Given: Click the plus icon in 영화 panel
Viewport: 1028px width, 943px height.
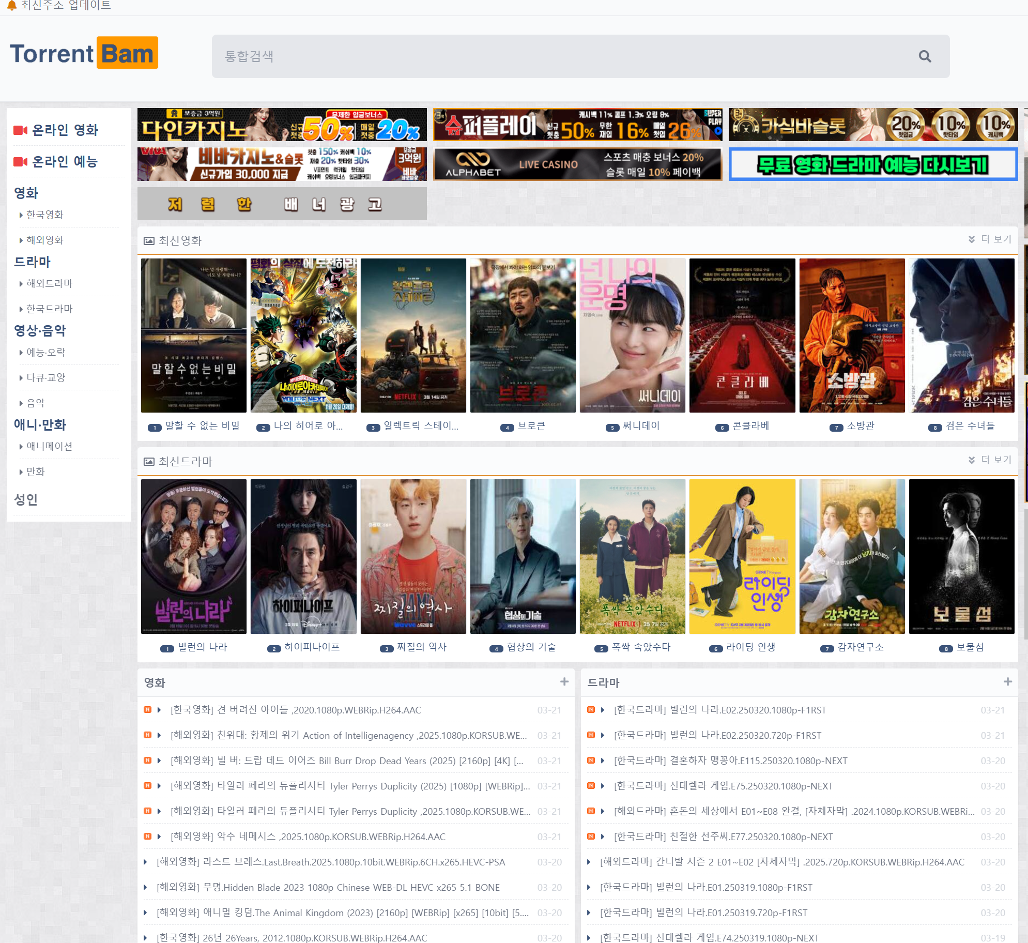Looking at the screenshot, I should pyautogui.click(x=564, y=682).
